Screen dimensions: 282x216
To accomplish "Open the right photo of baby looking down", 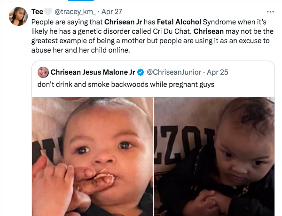I will coord(214,156).
